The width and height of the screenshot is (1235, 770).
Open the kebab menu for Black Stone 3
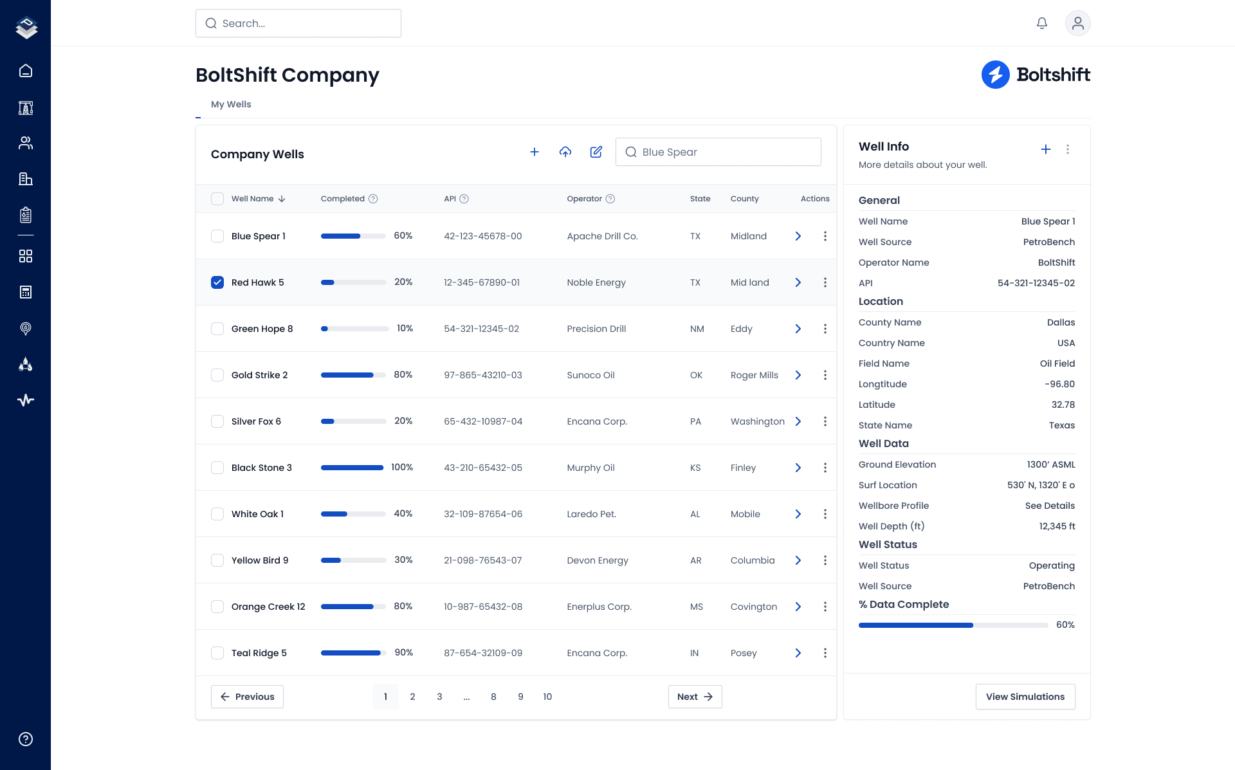tap(825, 468)
